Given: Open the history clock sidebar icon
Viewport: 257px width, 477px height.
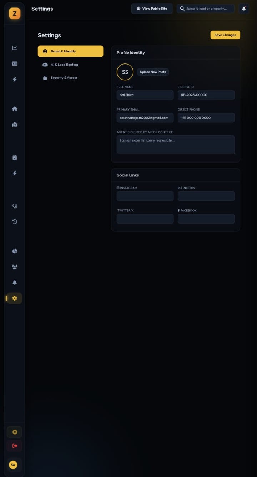Looking at the screenshot, I should 15,221.
